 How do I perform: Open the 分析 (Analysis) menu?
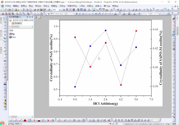click(62, 6)
